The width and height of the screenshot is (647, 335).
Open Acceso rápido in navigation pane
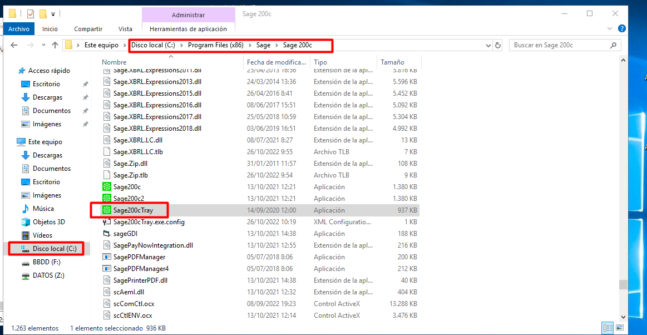tap(49, 71)
